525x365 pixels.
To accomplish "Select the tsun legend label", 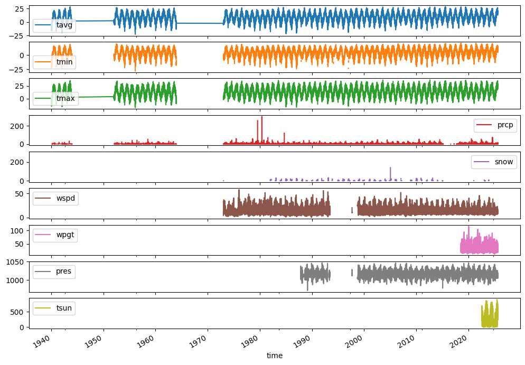I will (x=64, y=308).
